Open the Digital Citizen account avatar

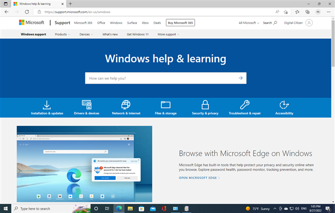click(309, 23)
